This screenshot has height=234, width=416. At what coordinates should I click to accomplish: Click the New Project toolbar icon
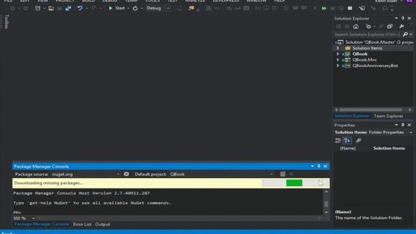click(38, 8)
